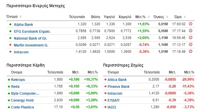
Task: Open National Bank of Gr. link
Action: point(30,38)
